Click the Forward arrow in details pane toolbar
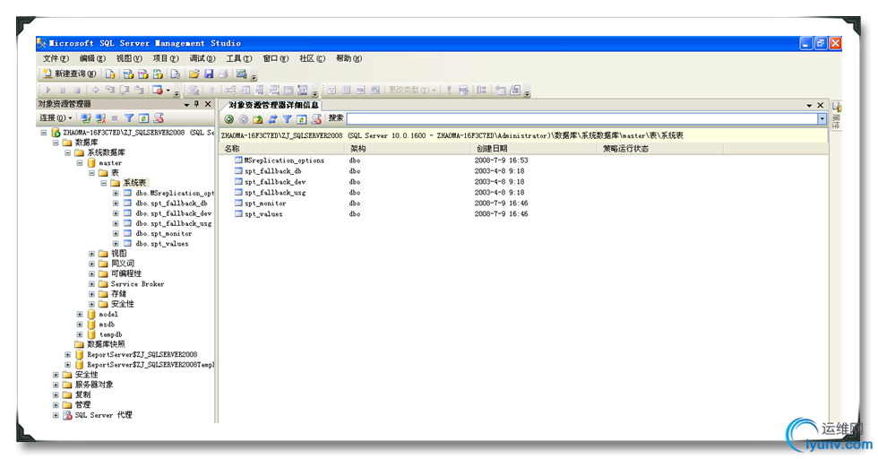Screen dimensions: 878x459 (x=244, y=119)
